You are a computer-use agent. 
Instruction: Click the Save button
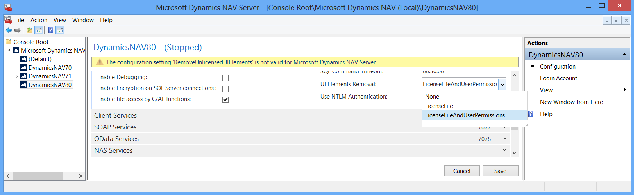coord(501,171)
